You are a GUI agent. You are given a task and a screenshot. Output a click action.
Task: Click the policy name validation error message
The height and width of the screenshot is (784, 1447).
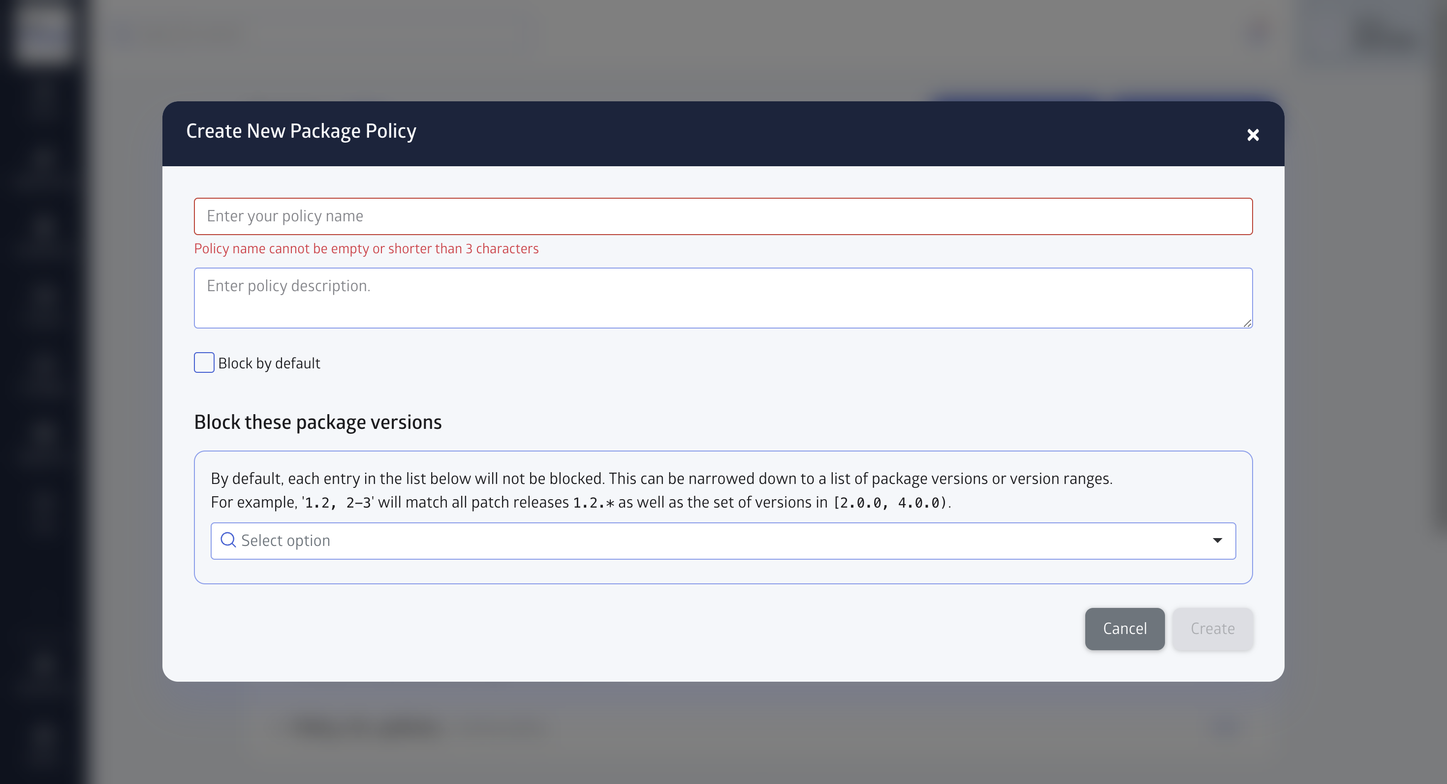[366, 248]
